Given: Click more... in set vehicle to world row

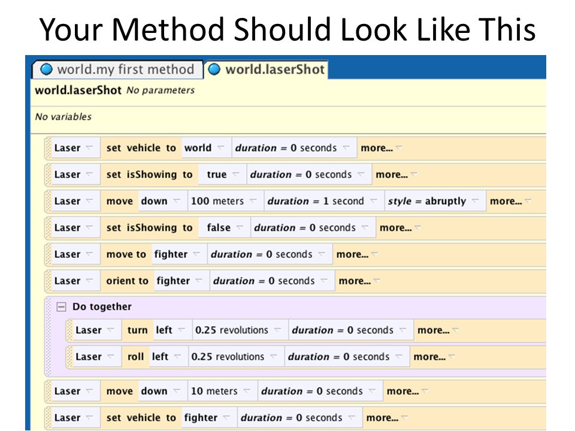Looking at the screenshot, I should pos(382,148).
